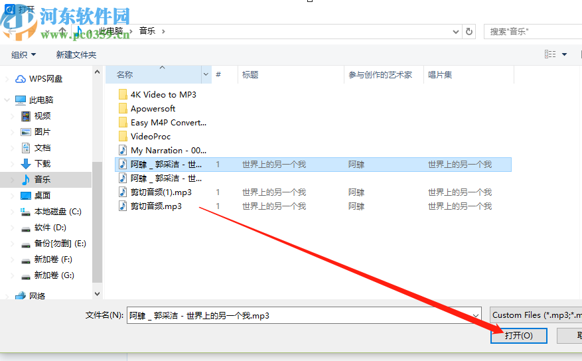Collapse the 此电脑 tree node arrow

pyautogui.click(x=7, y=100)
